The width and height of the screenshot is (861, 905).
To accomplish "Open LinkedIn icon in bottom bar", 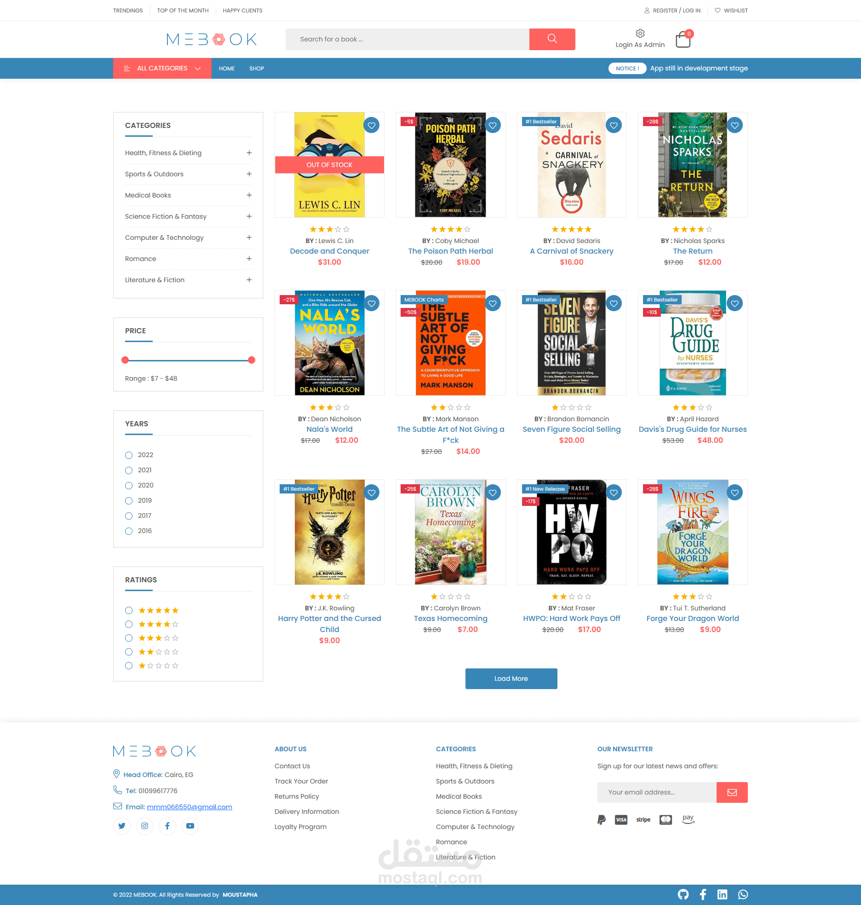I will pyautogui.click(x=723, y=894).
